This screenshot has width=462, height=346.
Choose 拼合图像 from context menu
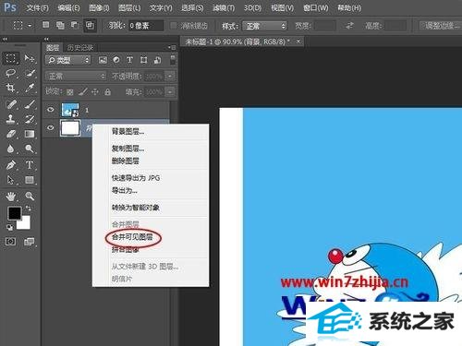click(126, 249)
